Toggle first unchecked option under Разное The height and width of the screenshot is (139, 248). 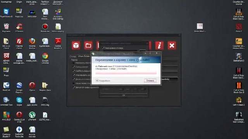point(74,63)
